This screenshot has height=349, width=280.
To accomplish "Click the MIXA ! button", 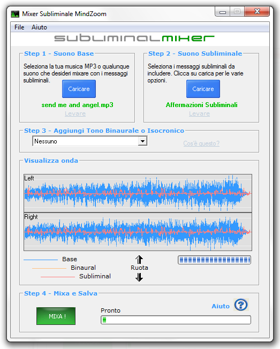I will (x=56, y=316).
